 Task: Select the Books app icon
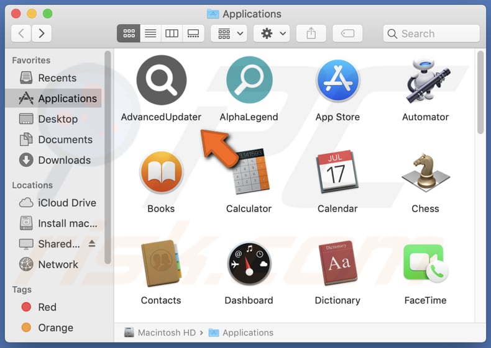[x=161, y=172]
